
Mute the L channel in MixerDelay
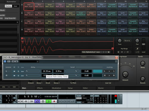pos(14,71)
